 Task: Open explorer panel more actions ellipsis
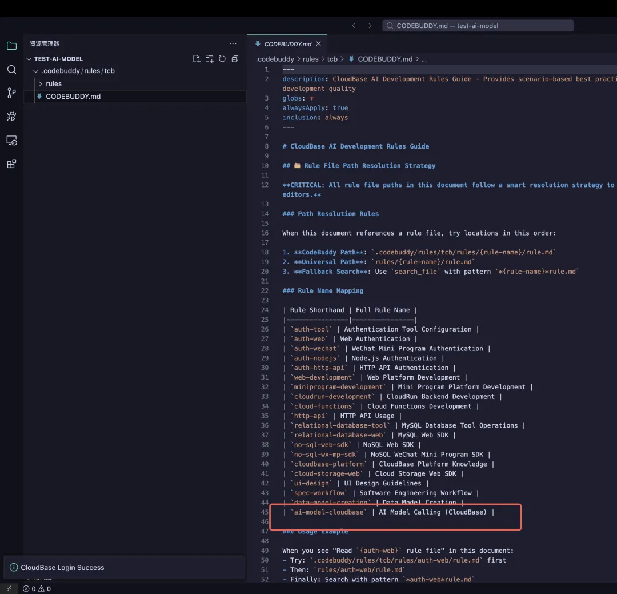coord(233,43)
